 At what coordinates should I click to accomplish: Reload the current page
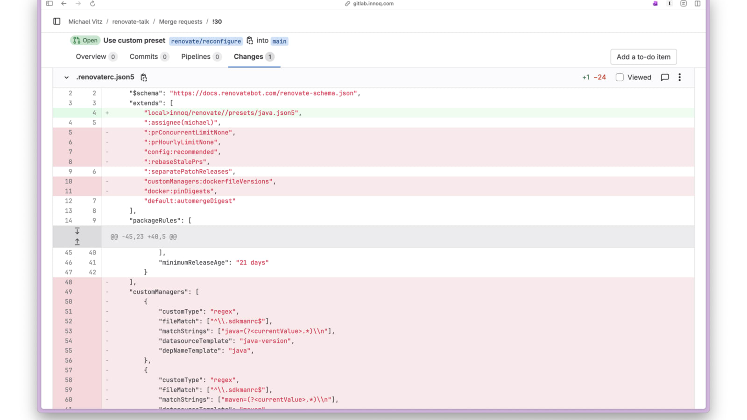(x=92, y=4)
